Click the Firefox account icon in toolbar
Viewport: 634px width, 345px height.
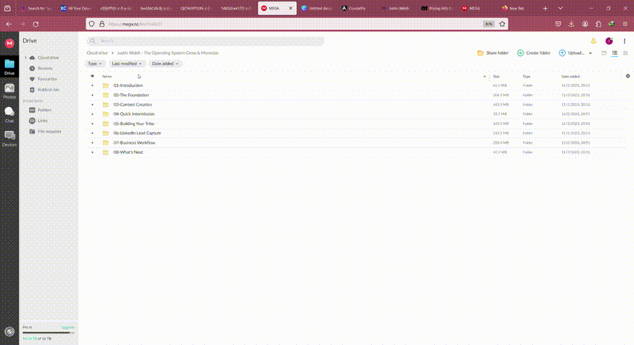tap(585, 24)
